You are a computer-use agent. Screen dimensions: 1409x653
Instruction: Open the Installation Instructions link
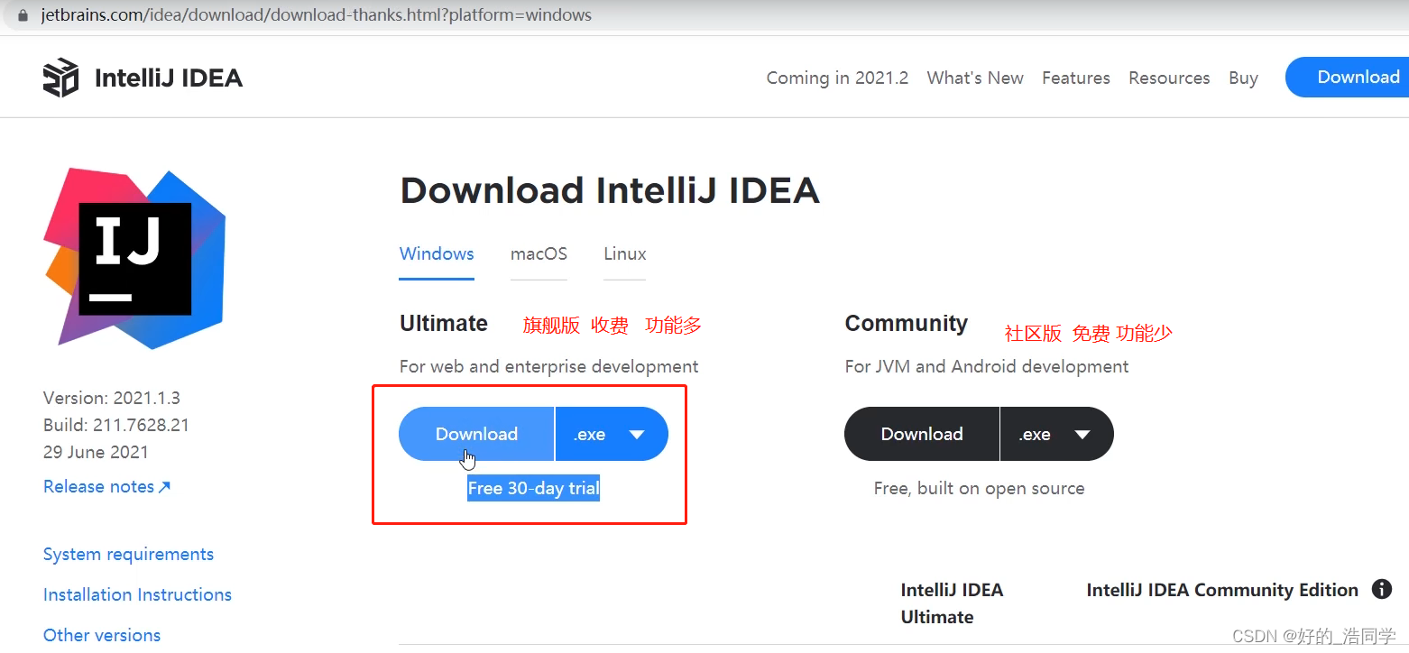point(137,594)
